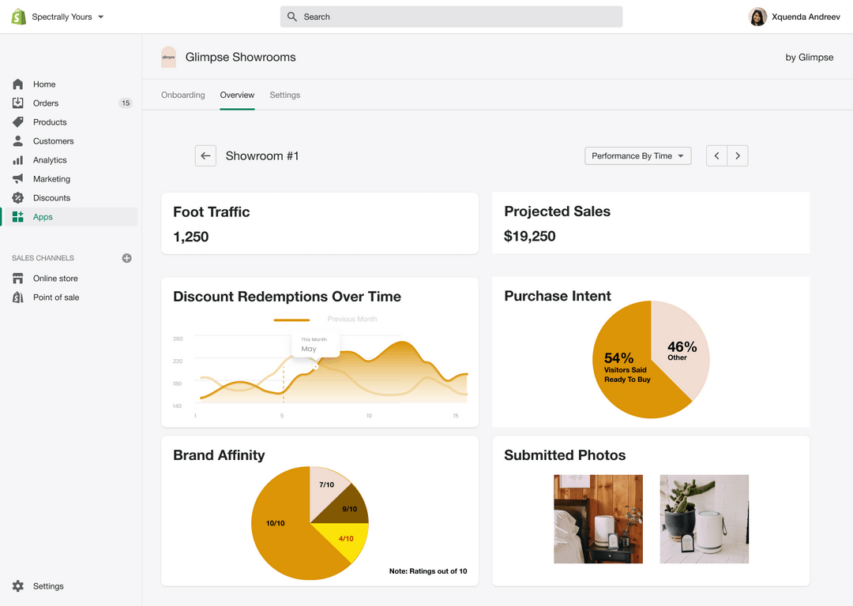Click the Glimpse Showrooms app logo
This screenshot has width=853, height=606.
(x=168, y=56)
